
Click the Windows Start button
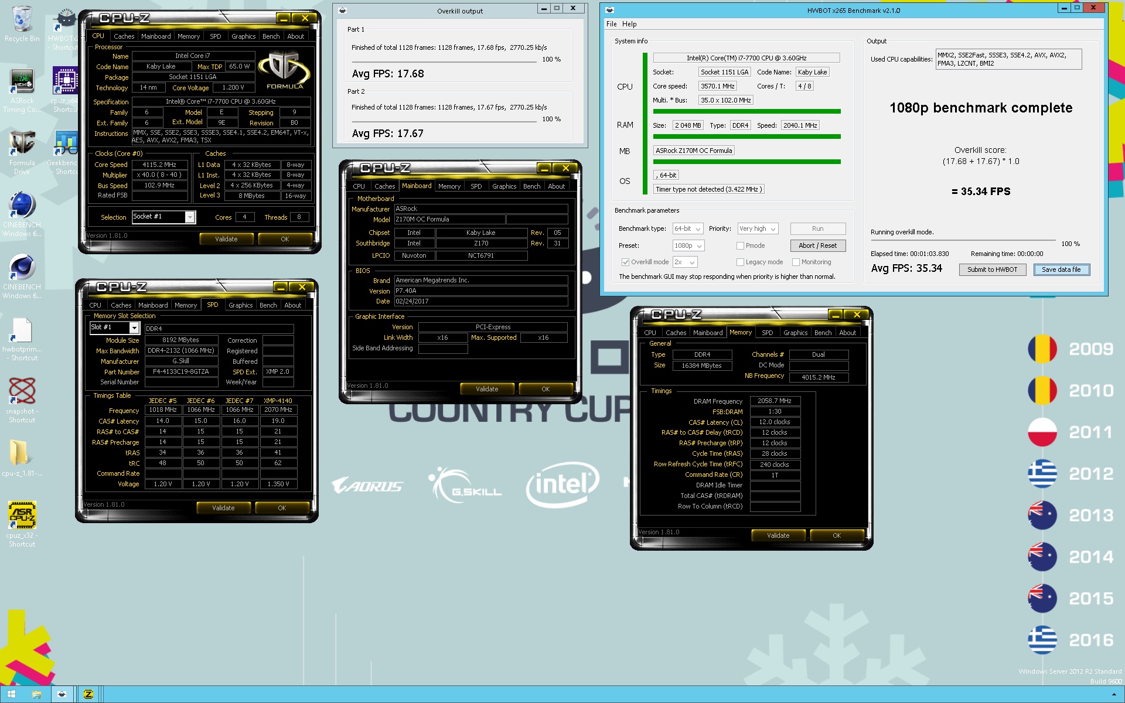pos(11,694)
